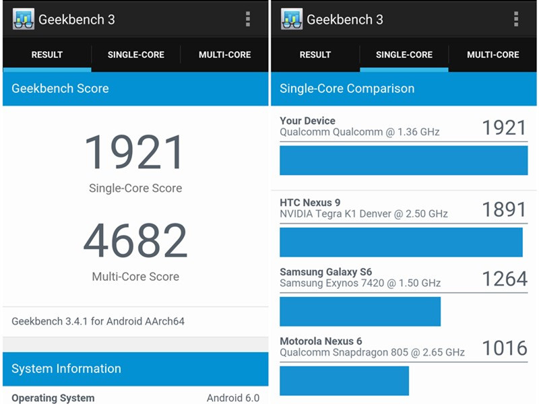Tap 'Samsung Exynos 7420 @ 1.50 GHz' text
539x404 pixels.
click(360, 283)
